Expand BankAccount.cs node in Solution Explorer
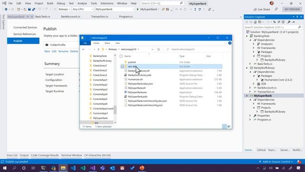This screenshot has height=172, width=305. (x=250, y=88)
